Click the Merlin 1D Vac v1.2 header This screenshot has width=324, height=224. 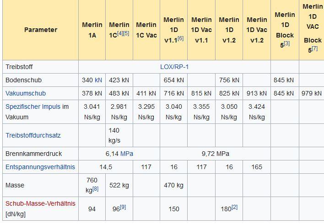click(x=257, y=30)
